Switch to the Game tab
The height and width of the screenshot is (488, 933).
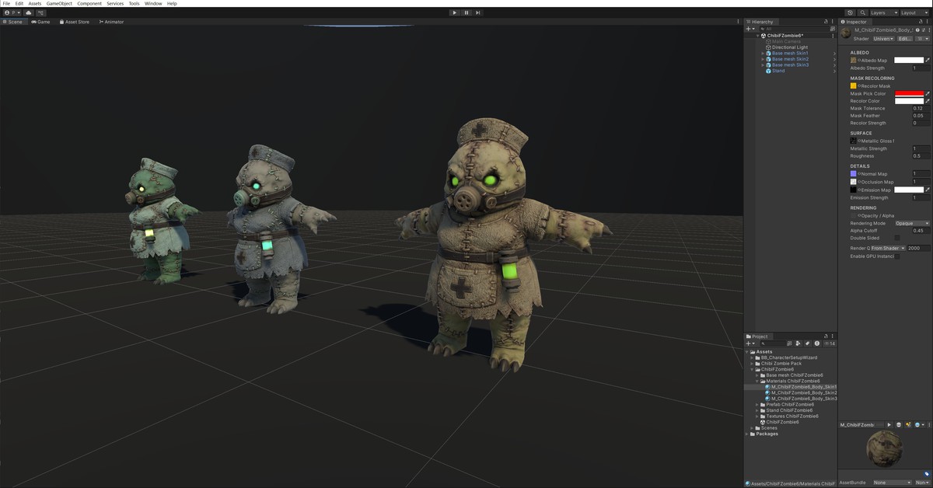pos(40,22)
